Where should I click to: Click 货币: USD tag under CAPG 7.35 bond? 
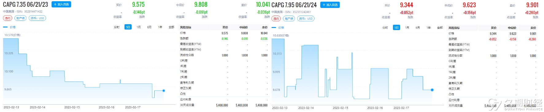[x=37, y=18]
